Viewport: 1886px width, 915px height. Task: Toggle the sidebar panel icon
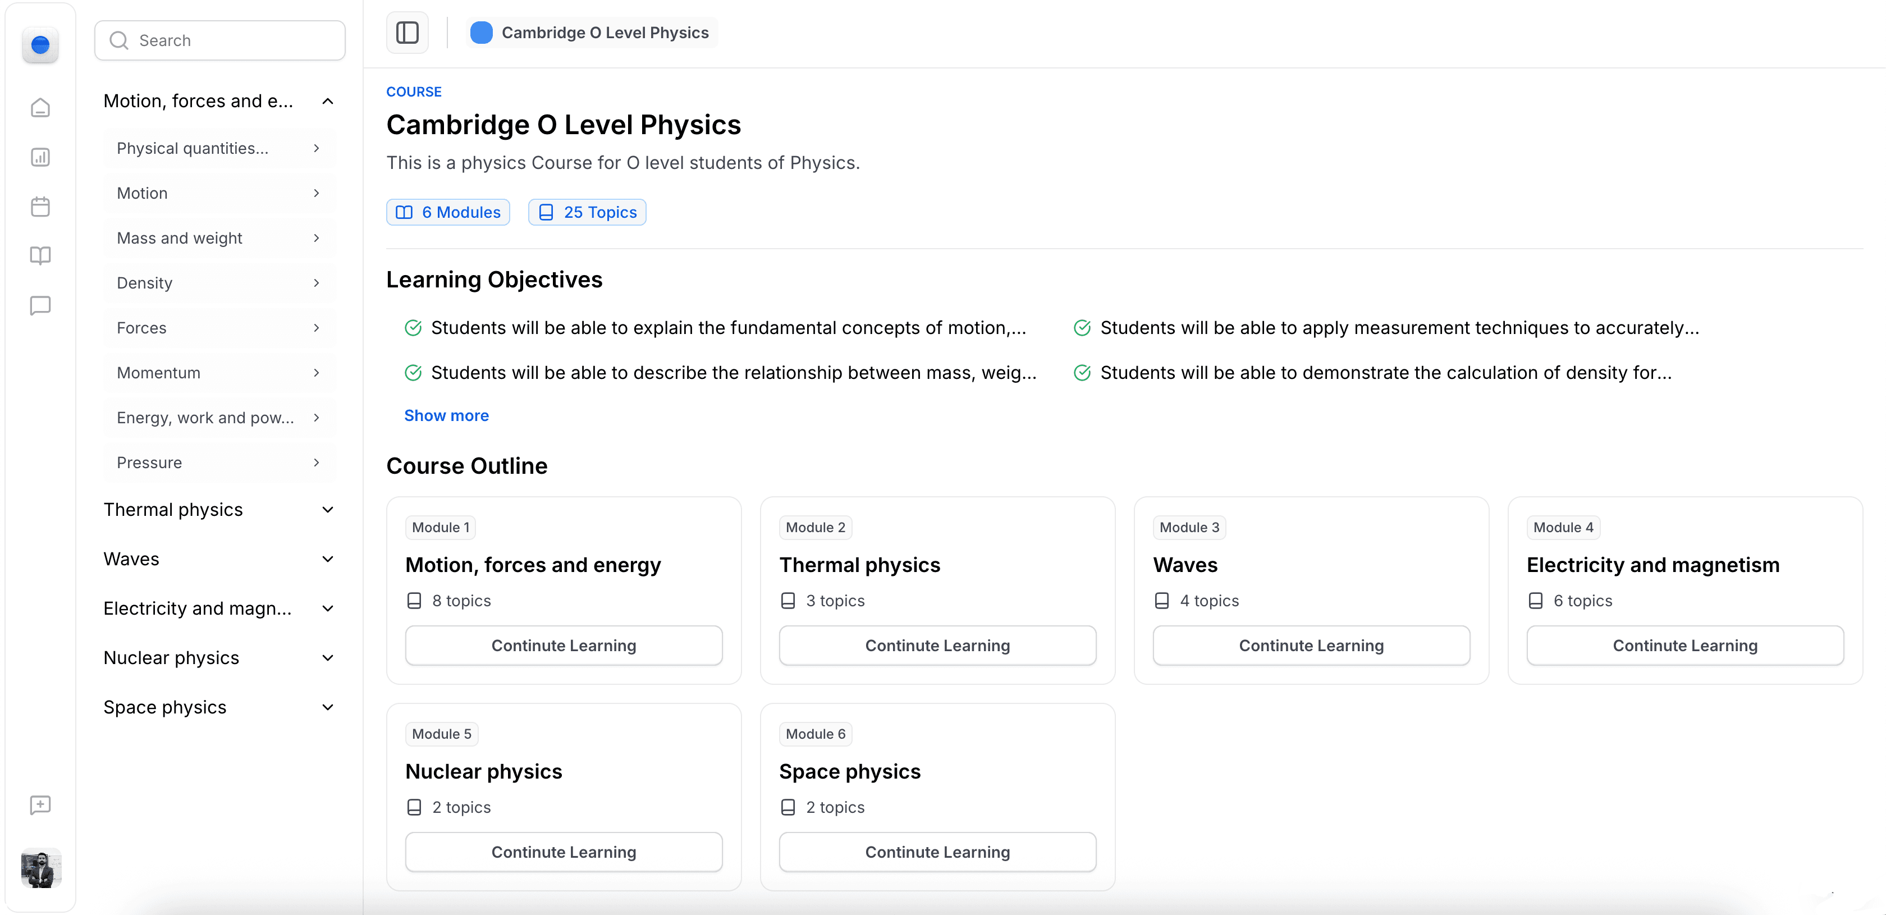407,33
